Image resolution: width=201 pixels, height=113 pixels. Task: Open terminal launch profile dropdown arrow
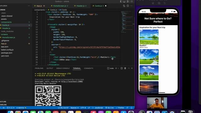(x=118, y=68)
